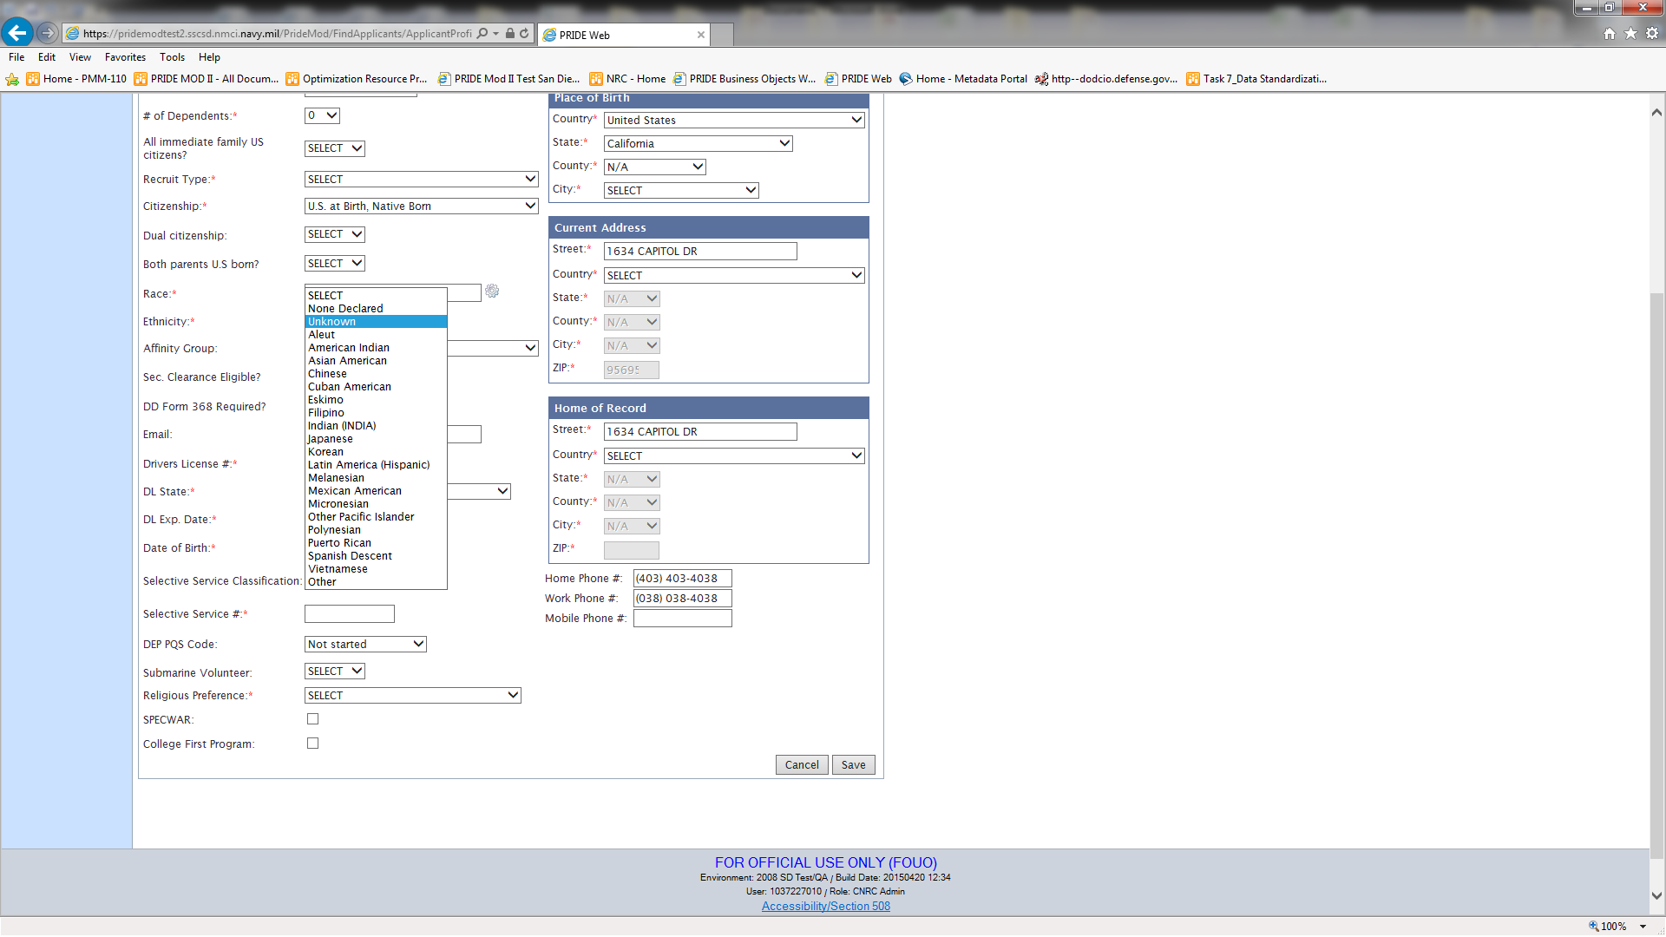Image resolution: width=1666 pixels, height=937 pixels.
Task: Click the Favorites star icon
Action: pos(1630,34)
